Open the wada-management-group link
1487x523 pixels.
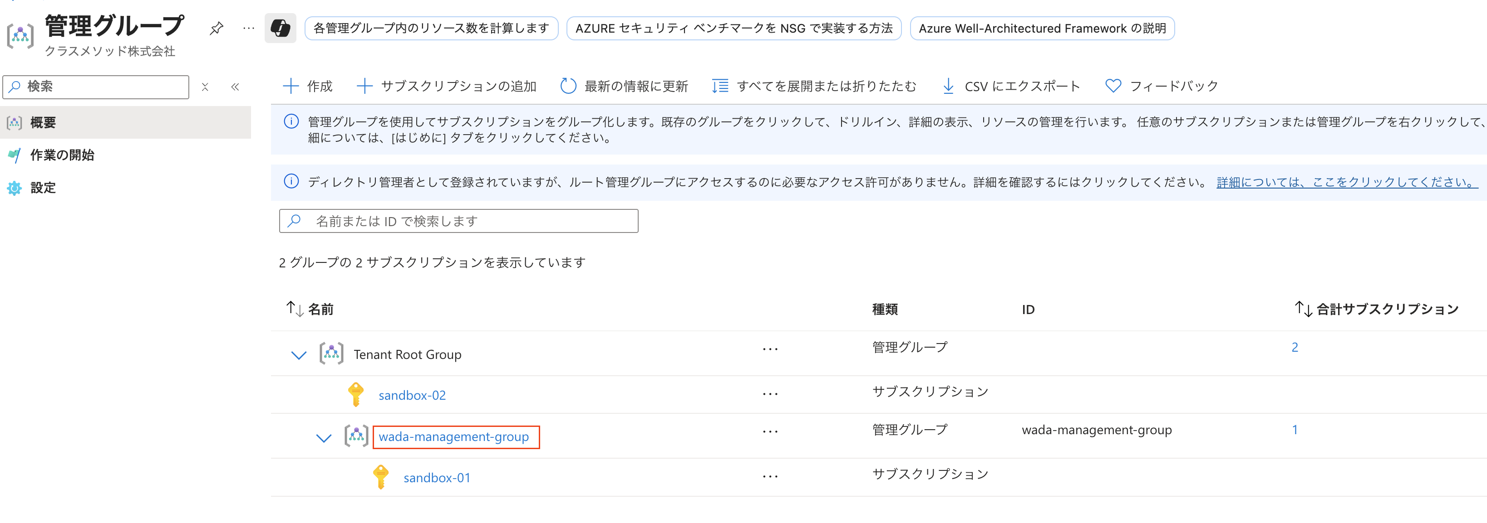tap(454, 437)
